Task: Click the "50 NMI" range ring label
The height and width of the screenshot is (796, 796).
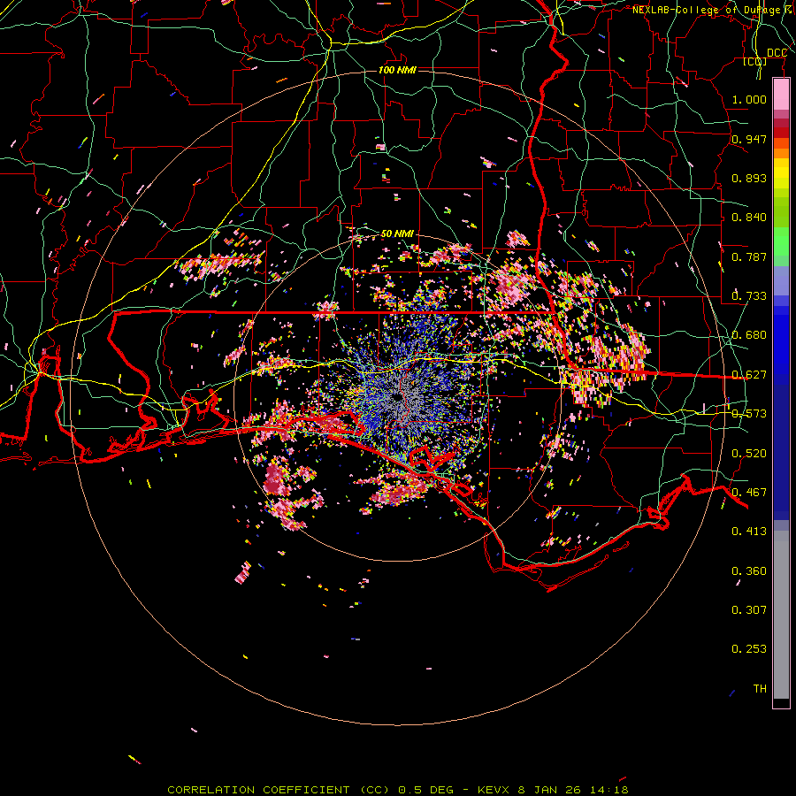Action: 397,233
